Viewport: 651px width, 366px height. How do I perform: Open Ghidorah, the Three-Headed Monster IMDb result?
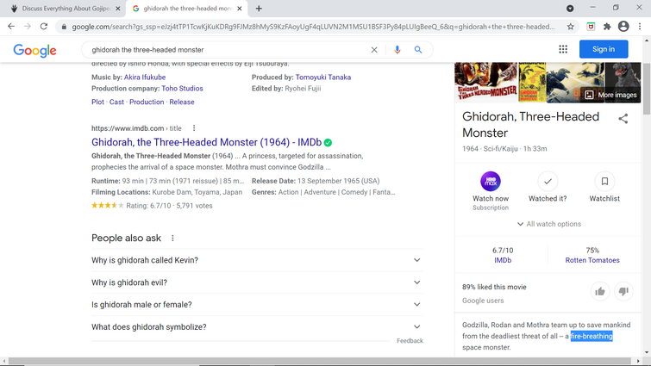206,142
